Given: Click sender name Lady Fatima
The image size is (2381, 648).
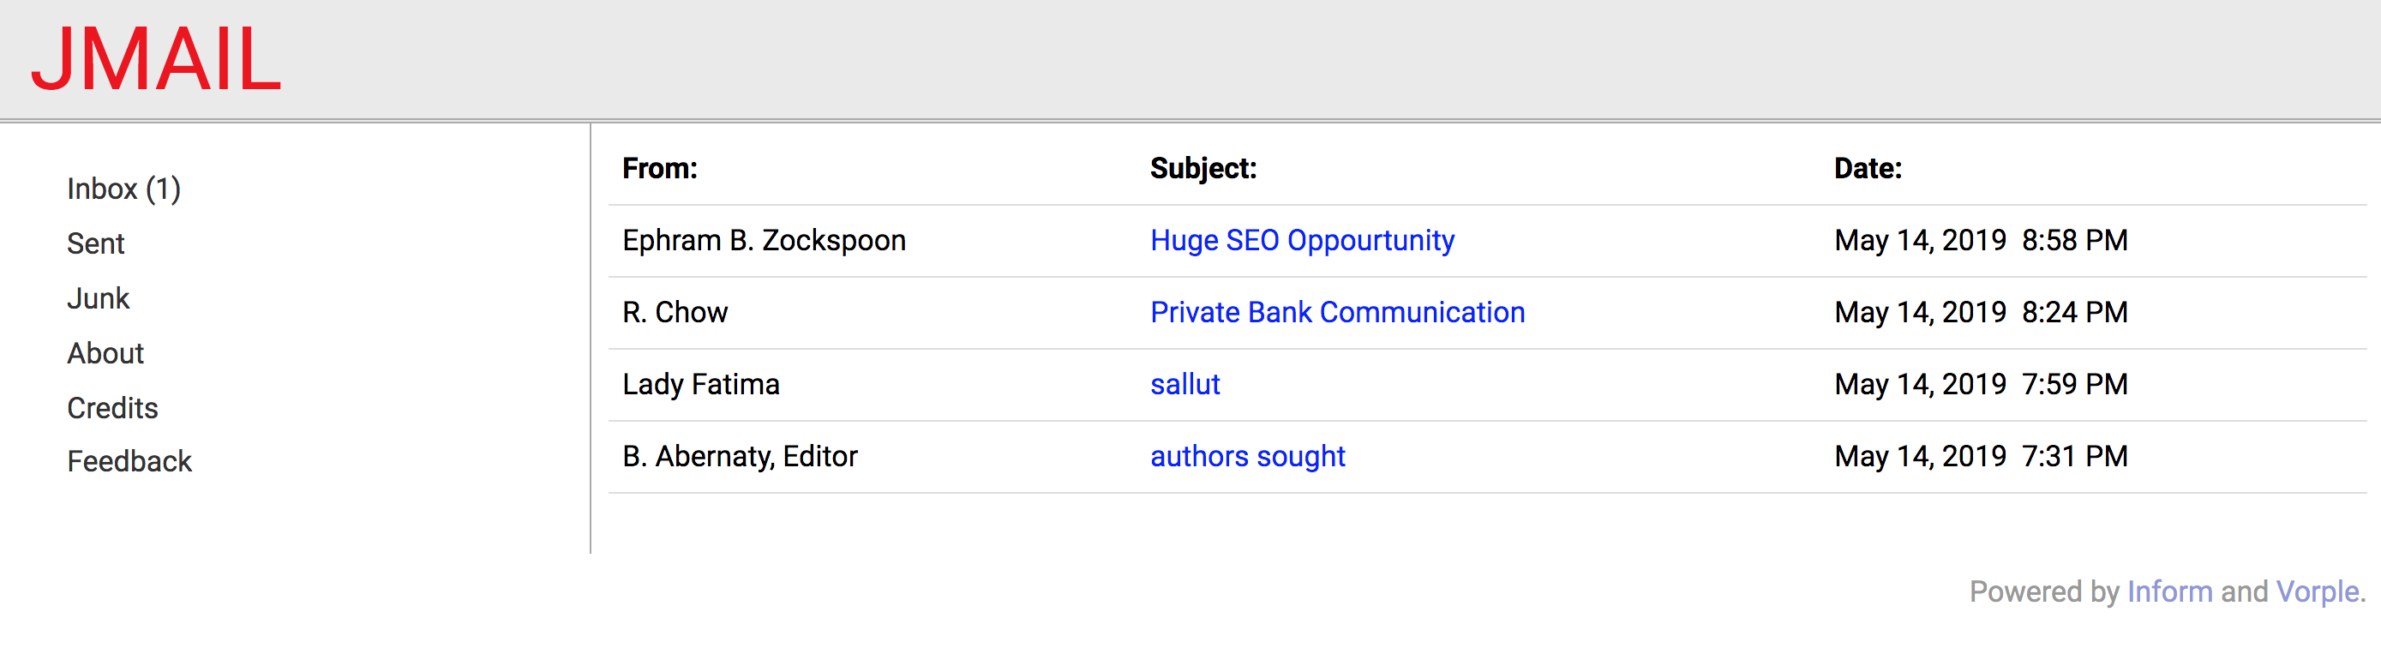Looking at the screenshot, I should tap(700, 385).
